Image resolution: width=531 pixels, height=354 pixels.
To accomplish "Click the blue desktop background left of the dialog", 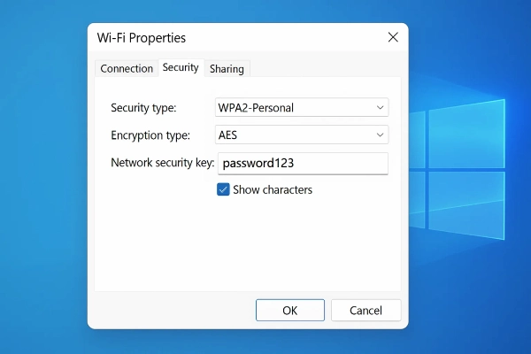I will pos(43,176).
